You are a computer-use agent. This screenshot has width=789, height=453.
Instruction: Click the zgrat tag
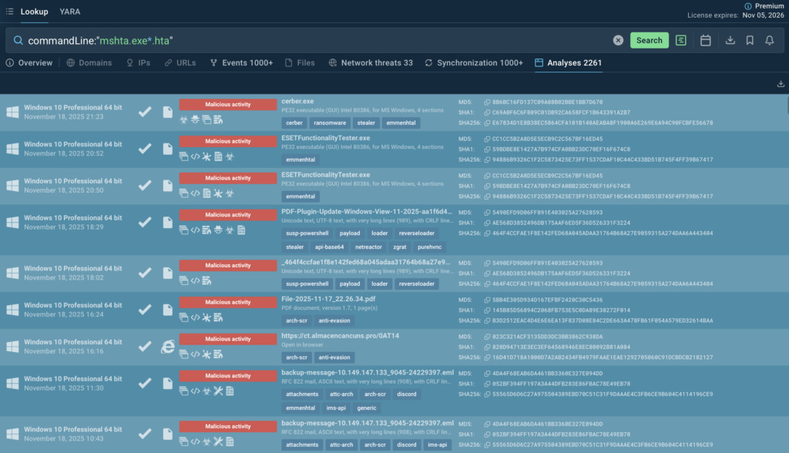click(400, 247)
